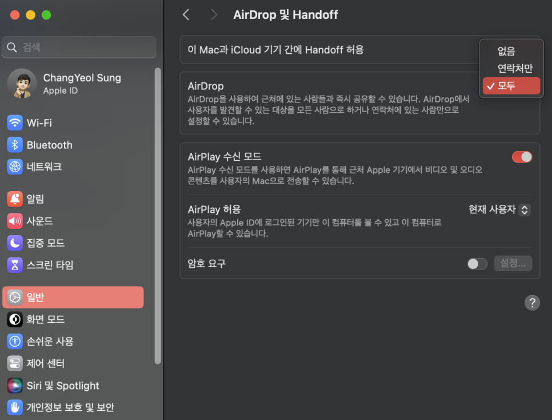Enable the 암호 요구 switch

point(477,264)
